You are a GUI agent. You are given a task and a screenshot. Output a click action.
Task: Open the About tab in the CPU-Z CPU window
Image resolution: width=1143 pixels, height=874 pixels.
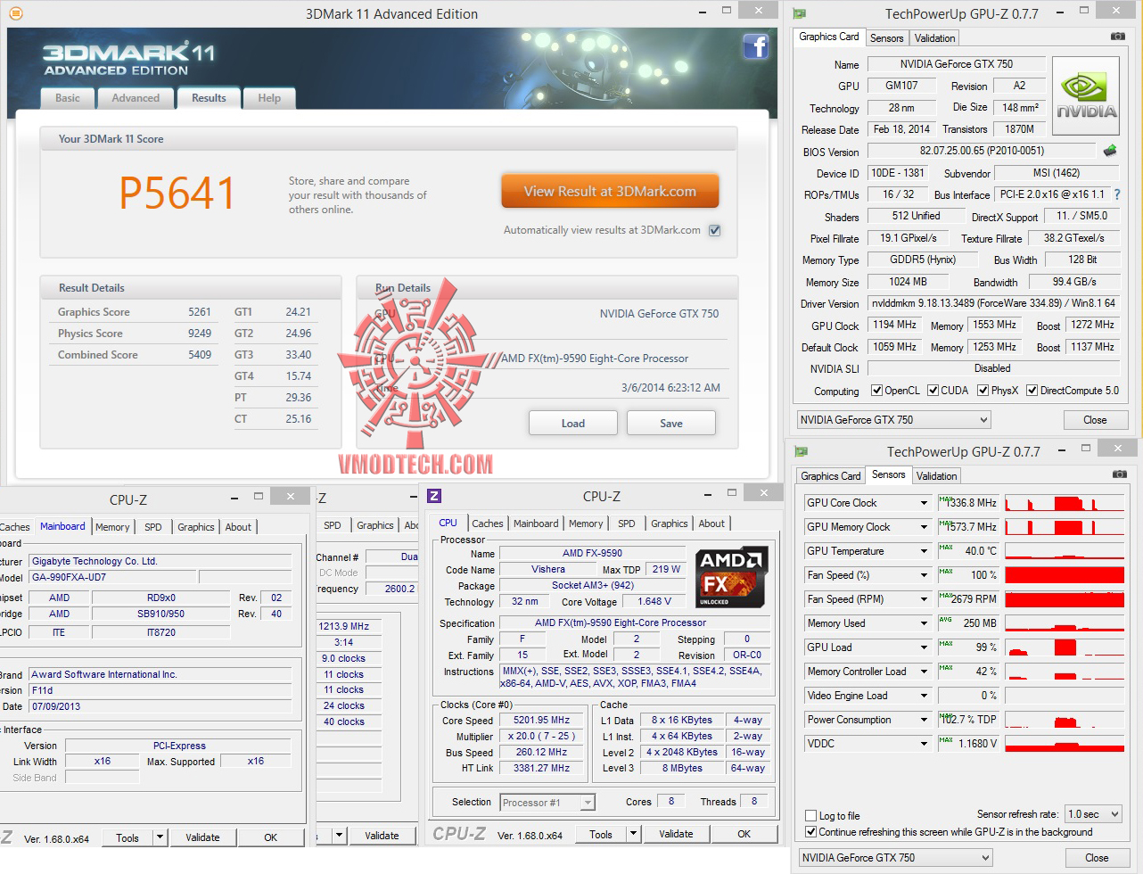[x=711, y=524]
